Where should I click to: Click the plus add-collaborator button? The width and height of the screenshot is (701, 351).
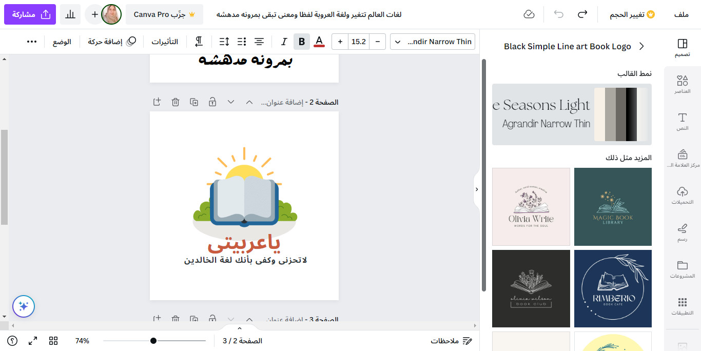(94, 14)
